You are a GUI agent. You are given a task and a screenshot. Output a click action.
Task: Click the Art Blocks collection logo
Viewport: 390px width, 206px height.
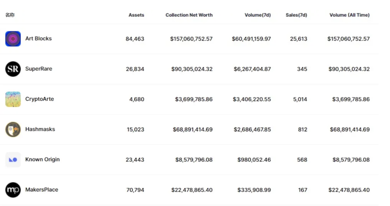pos(13,39)
